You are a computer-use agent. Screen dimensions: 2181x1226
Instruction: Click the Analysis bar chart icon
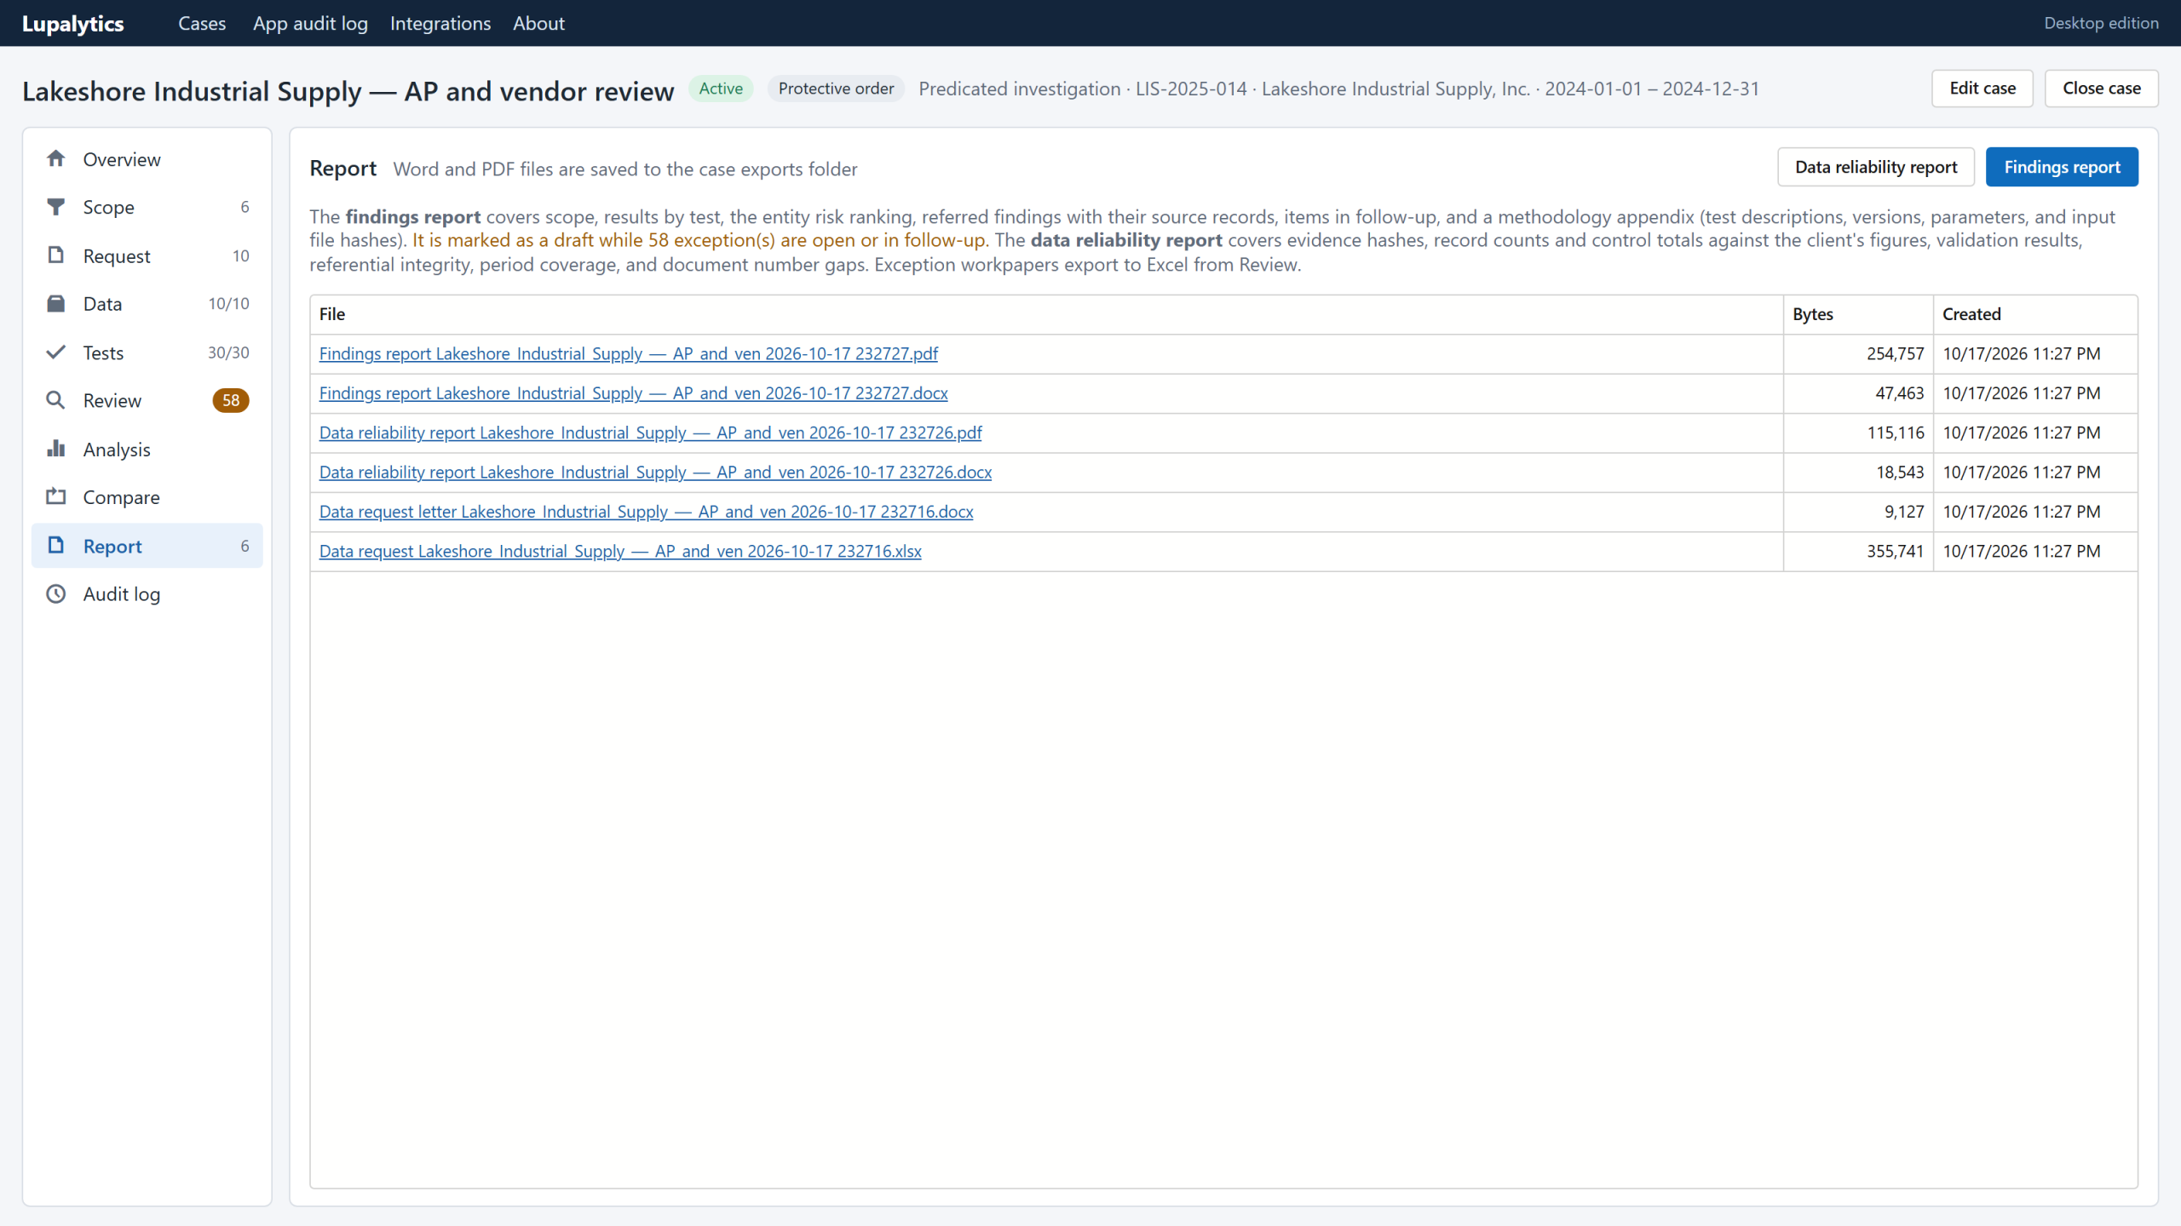(x=56, y=449)
